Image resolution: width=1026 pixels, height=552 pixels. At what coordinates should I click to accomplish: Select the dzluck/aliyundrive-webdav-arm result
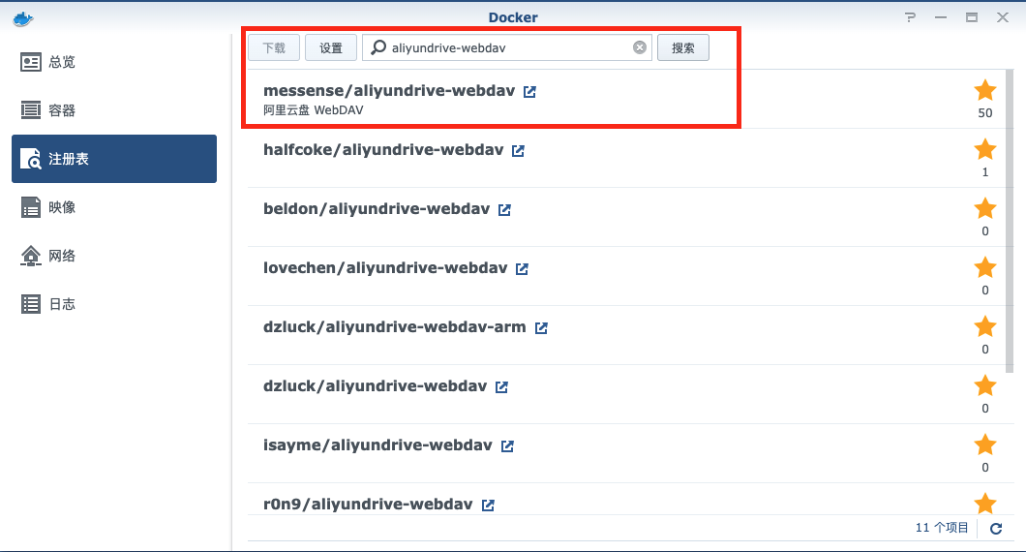tap(627, 335)
